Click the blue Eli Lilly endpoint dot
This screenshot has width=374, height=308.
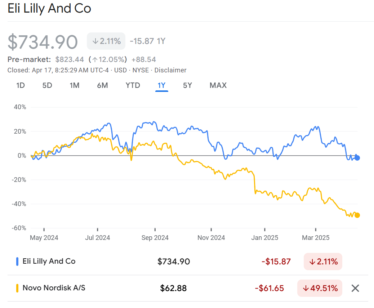[357, 158]
